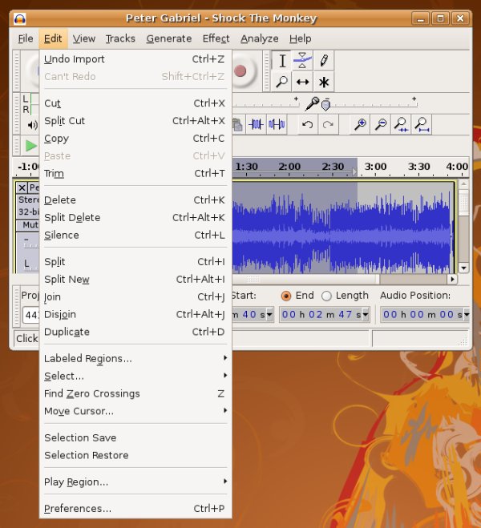Choose Delete in the Edit menu
The height and width of the screenshot is (528, 481).
click(135, 200)
